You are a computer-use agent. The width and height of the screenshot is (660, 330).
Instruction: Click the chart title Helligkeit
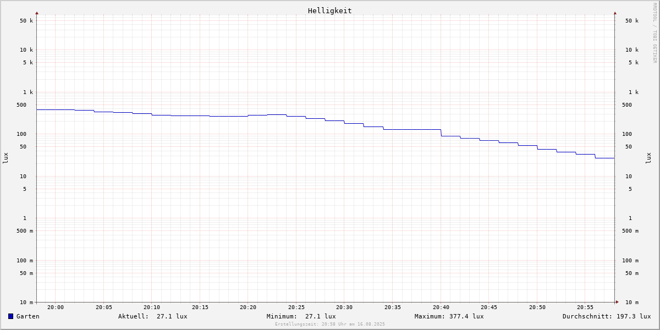(x=330, y=10)
